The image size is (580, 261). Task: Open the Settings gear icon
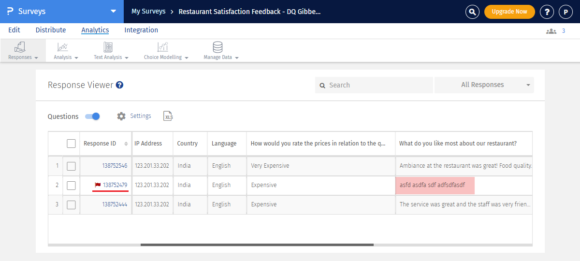click(121, 116)
